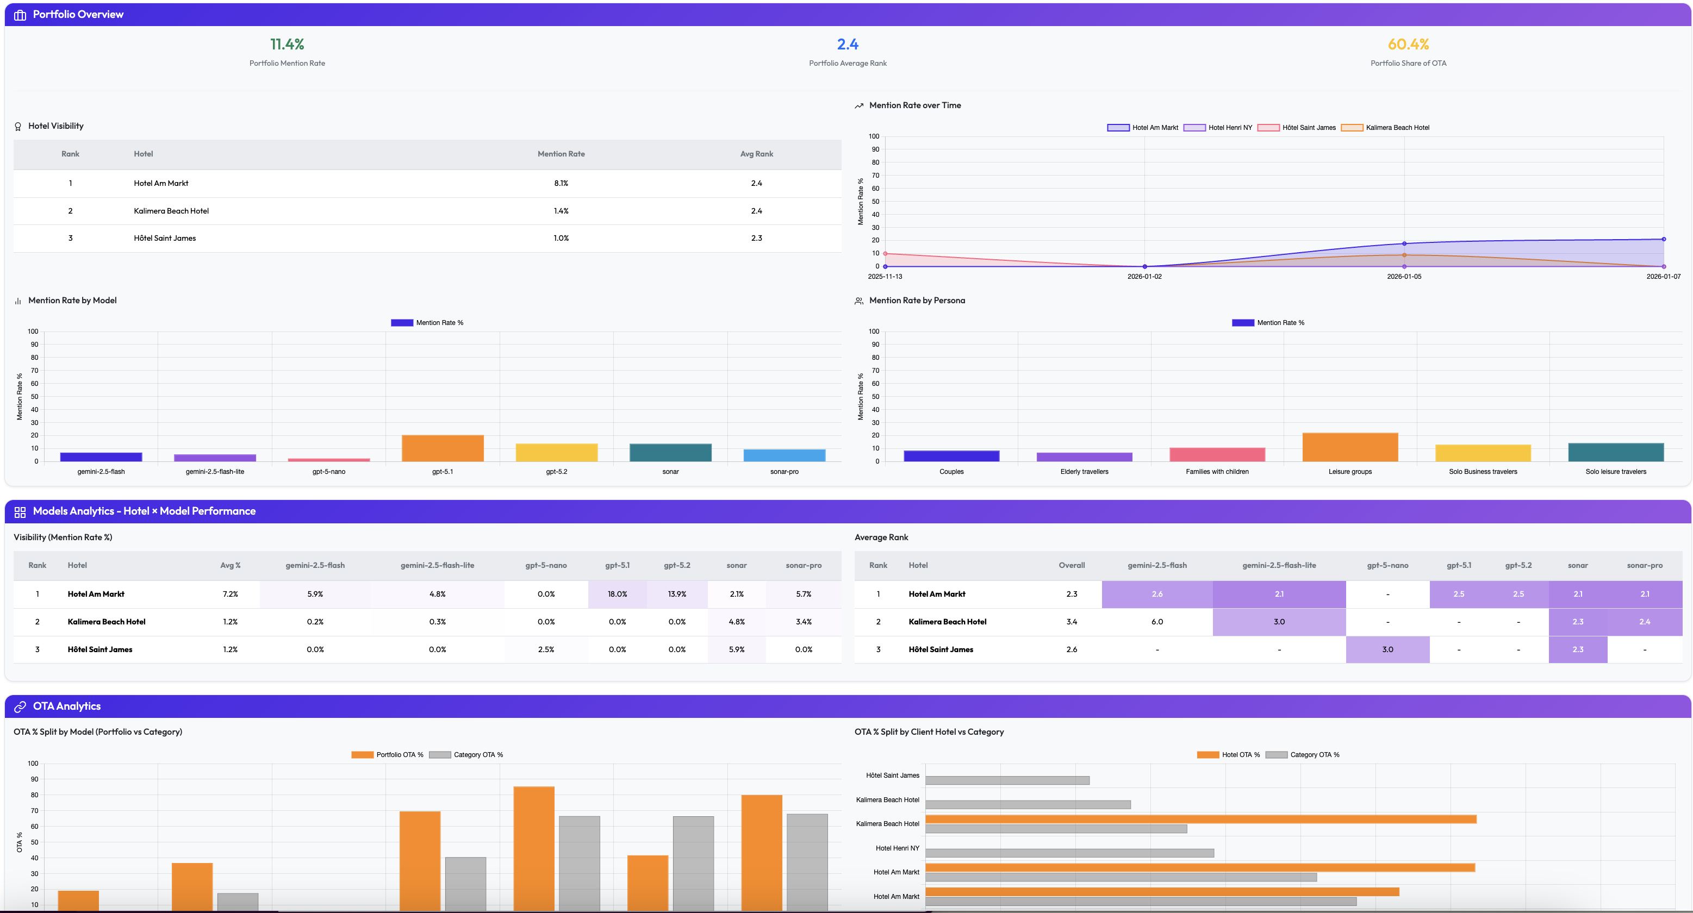The image size is (1693, 913).
Task: Click the Hotel Visibility award icon
Action: (x=18, y=127)
